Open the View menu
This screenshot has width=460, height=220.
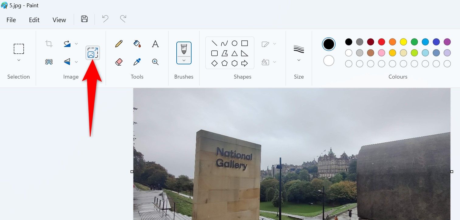pos(59,20)
